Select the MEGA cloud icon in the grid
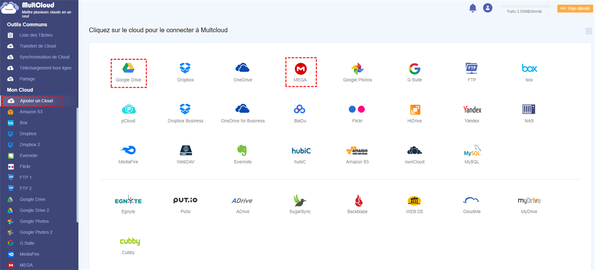Viewport: 595px width, 270px height. pyautogui.click(x=301, y=69)
